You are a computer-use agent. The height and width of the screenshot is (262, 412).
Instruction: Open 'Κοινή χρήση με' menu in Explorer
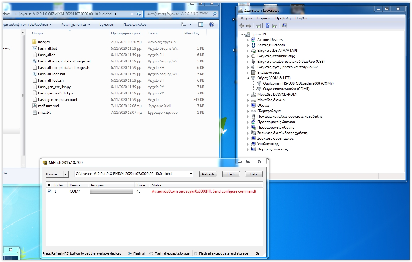point(76,24)
